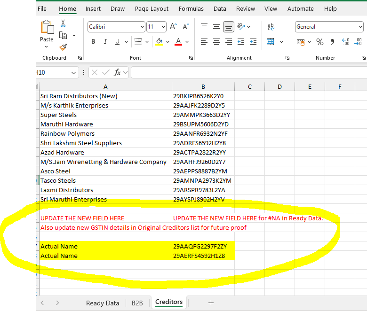Toggle bold formatting
Image resolution: width=367 pixels, height=311 pixels.
(x=93, y=42)
